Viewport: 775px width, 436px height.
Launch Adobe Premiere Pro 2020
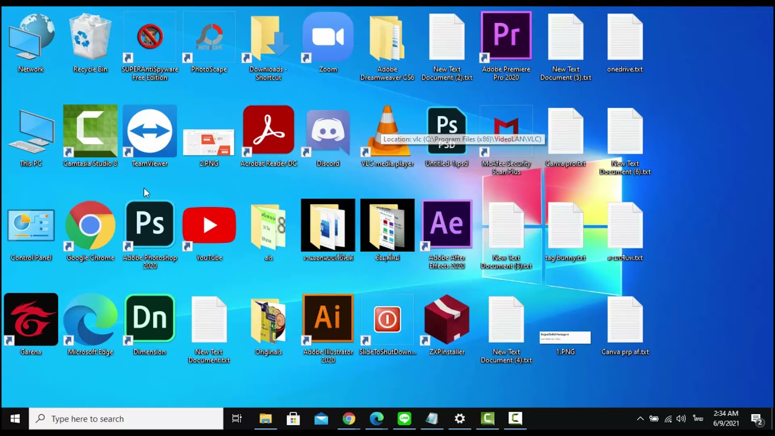(506, 47)
